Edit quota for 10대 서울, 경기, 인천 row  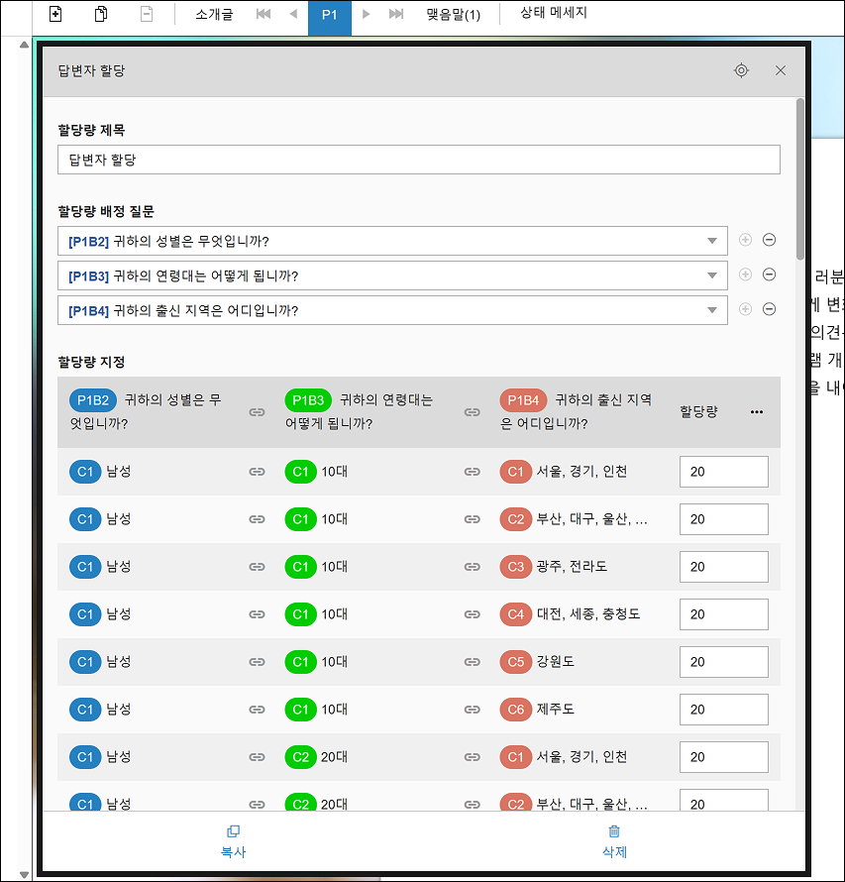[x=723, y=472]
